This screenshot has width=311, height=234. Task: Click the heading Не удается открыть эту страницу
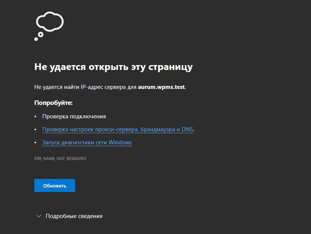click(x=113, y=67)
